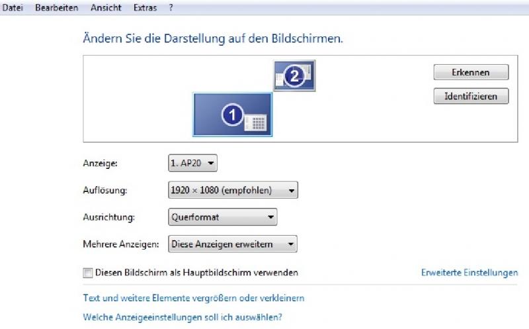529x329 pixels.
Task: Select monitor 2 in the display arrangement
Action: [x=294, y=75]
